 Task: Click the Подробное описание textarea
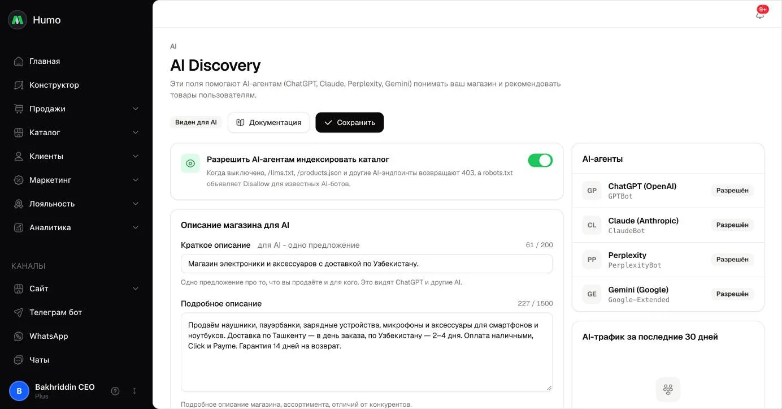[x=367, y=352]
